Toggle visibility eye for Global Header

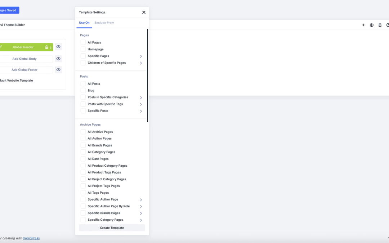click(58, 47)
